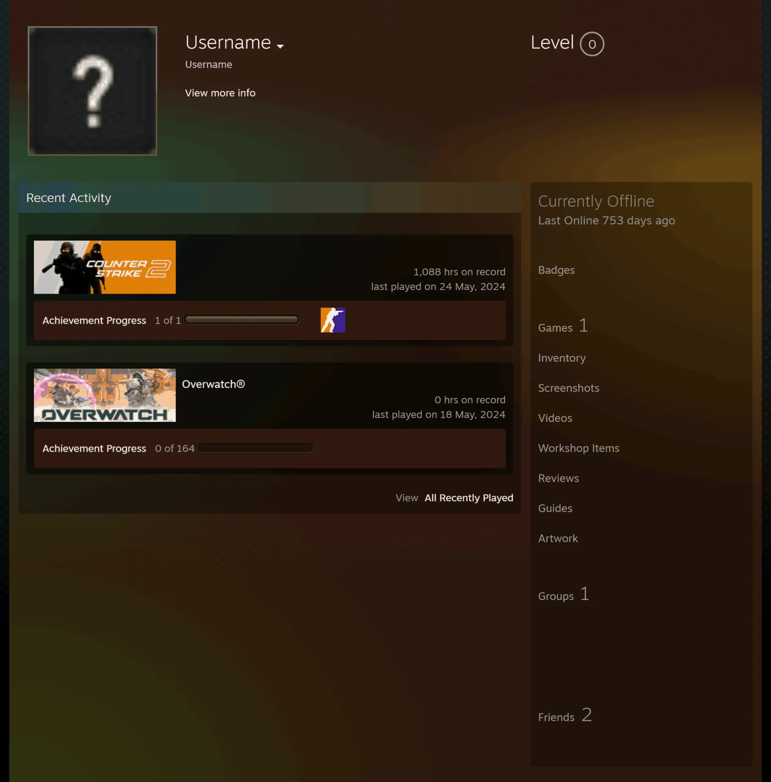Click '1,088 hrs on record' text
771x782 pixels.
tap(459, 272)
